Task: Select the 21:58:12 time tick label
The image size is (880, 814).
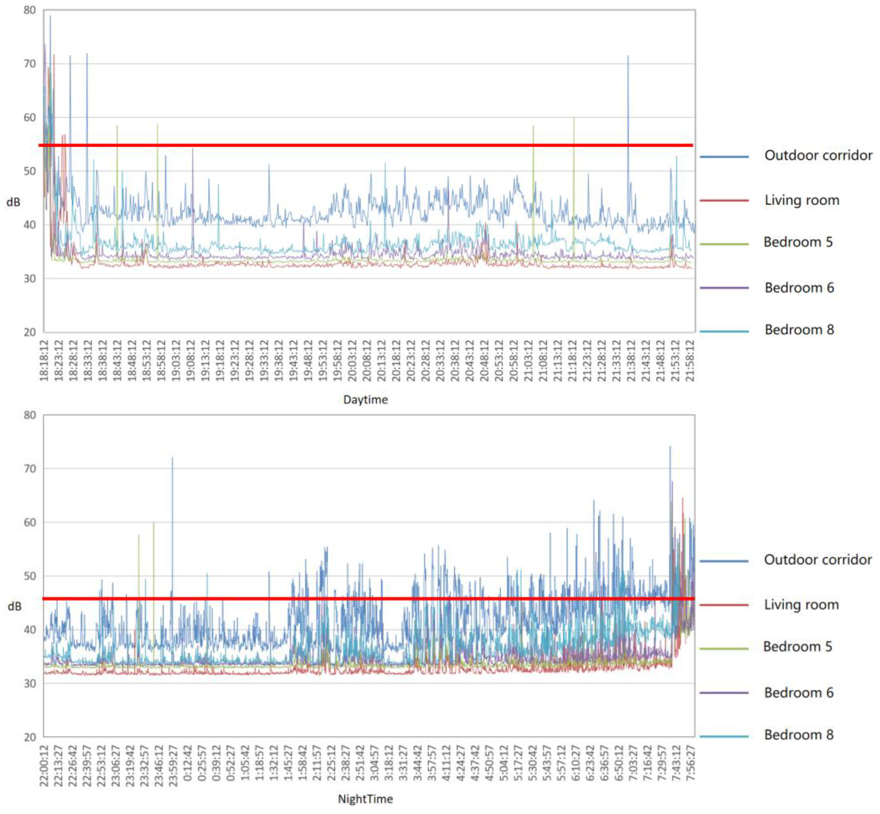Action: [690, 360]
